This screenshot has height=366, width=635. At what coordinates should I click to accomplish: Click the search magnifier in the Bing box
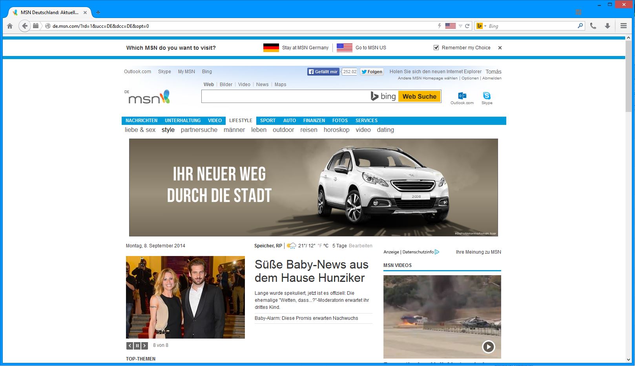[580, 26]
